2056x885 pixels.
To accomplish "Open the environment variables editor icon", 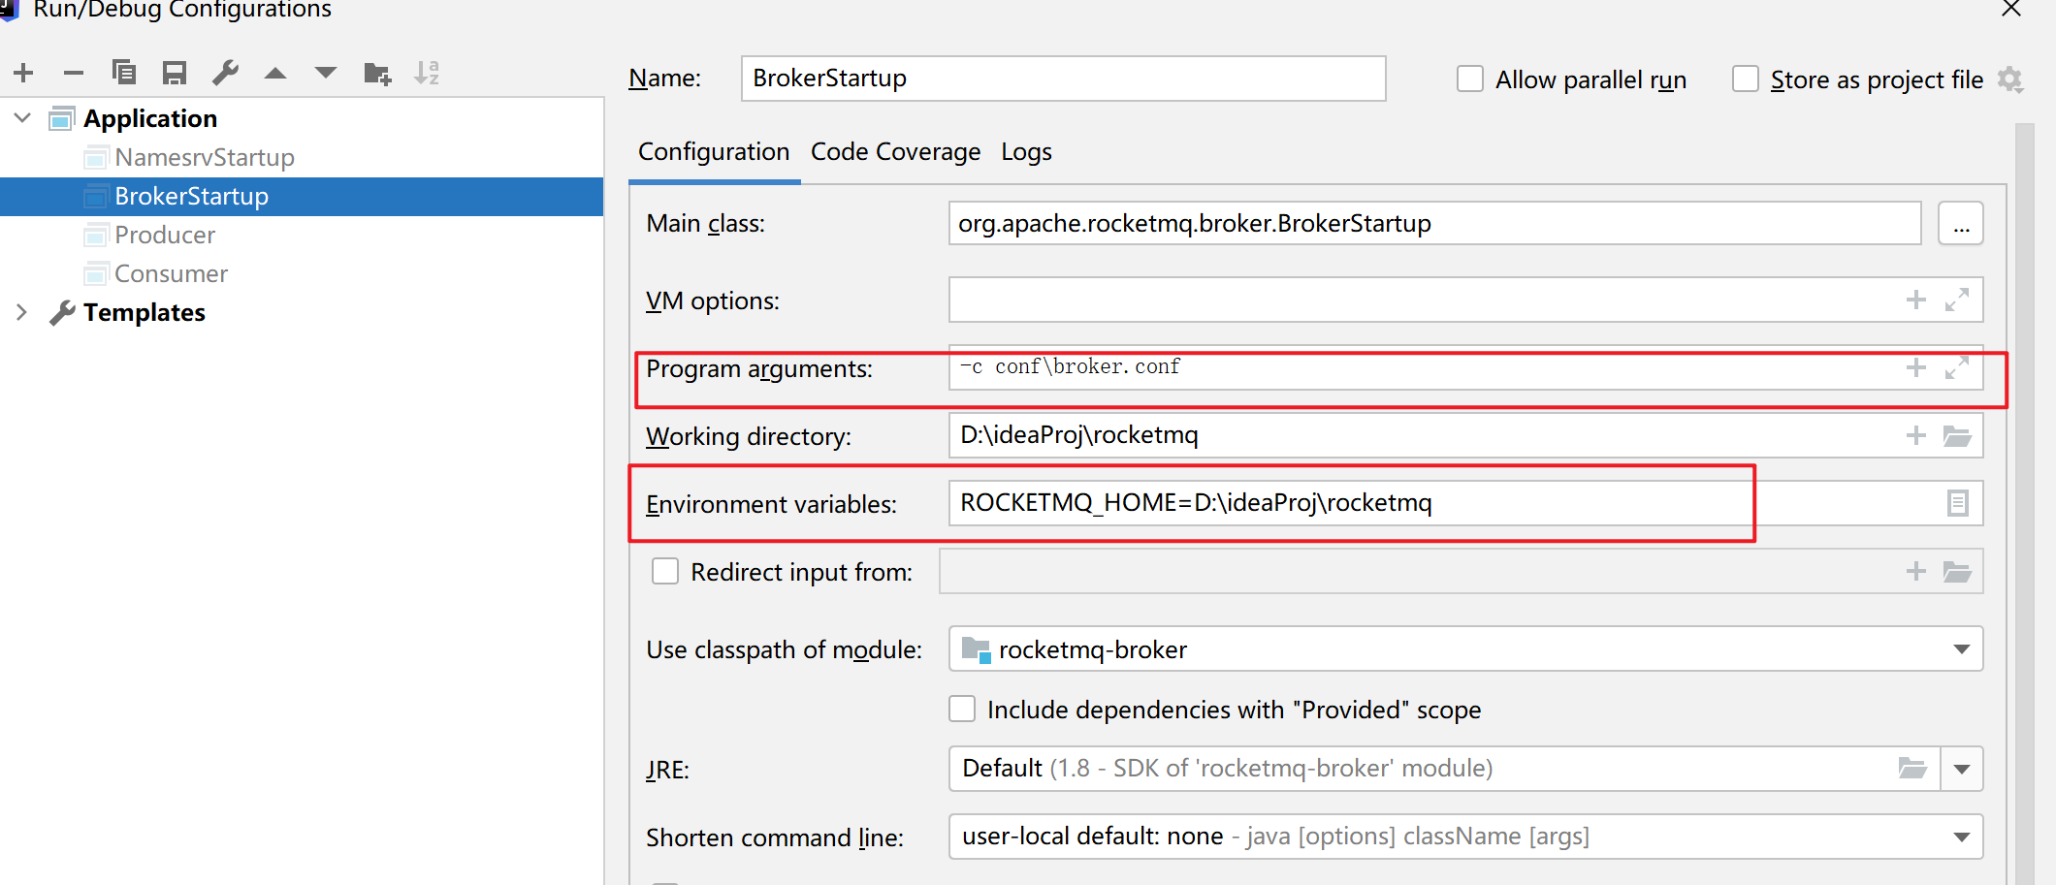I will pos(1958,503).
